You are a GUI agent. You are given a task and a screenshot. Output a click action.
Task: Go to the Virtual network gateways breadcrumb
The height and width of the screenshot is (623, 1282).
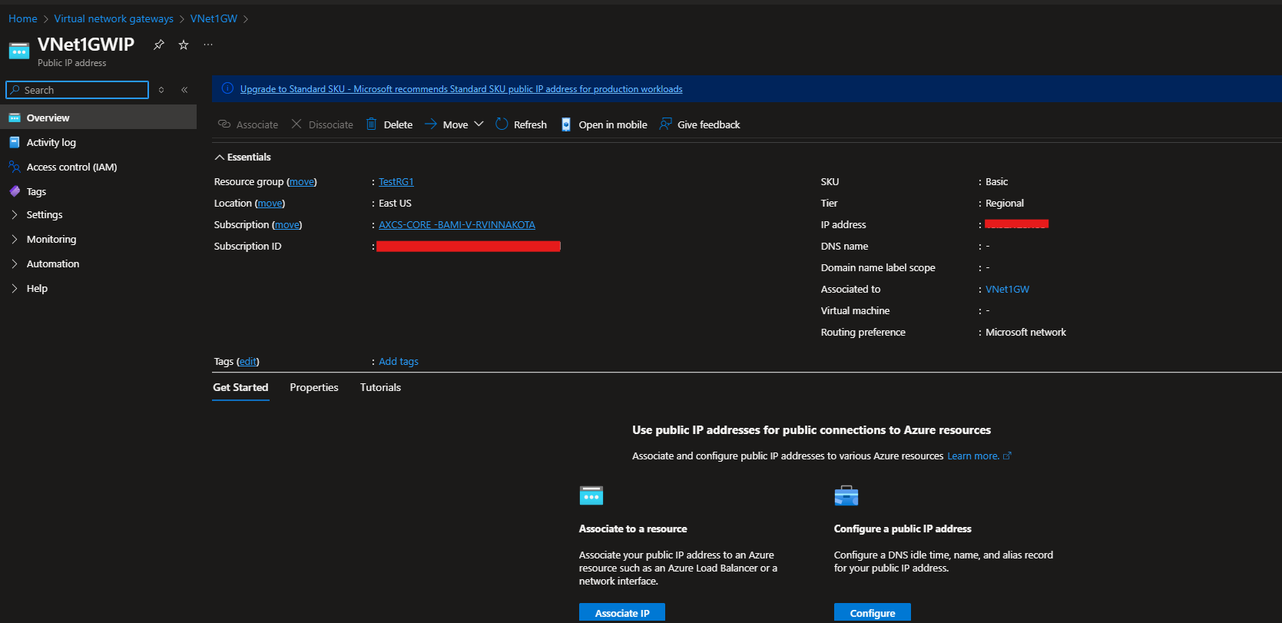114,18
